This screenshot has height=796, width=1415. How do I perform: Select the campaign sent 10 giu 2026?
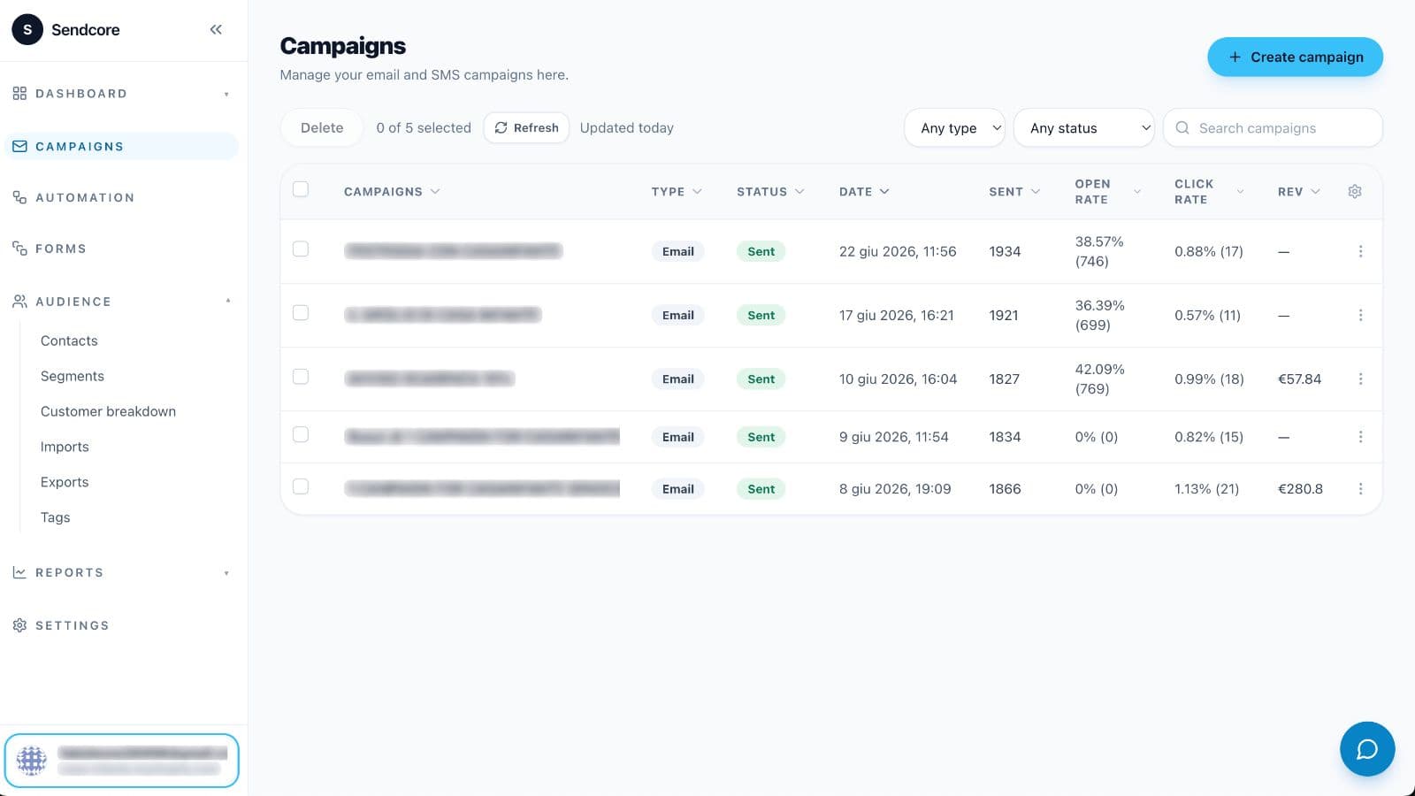pos(301,376)
